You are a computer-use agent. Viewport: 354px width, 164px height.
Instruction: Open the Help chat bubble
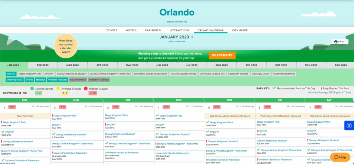coord(340,157)
